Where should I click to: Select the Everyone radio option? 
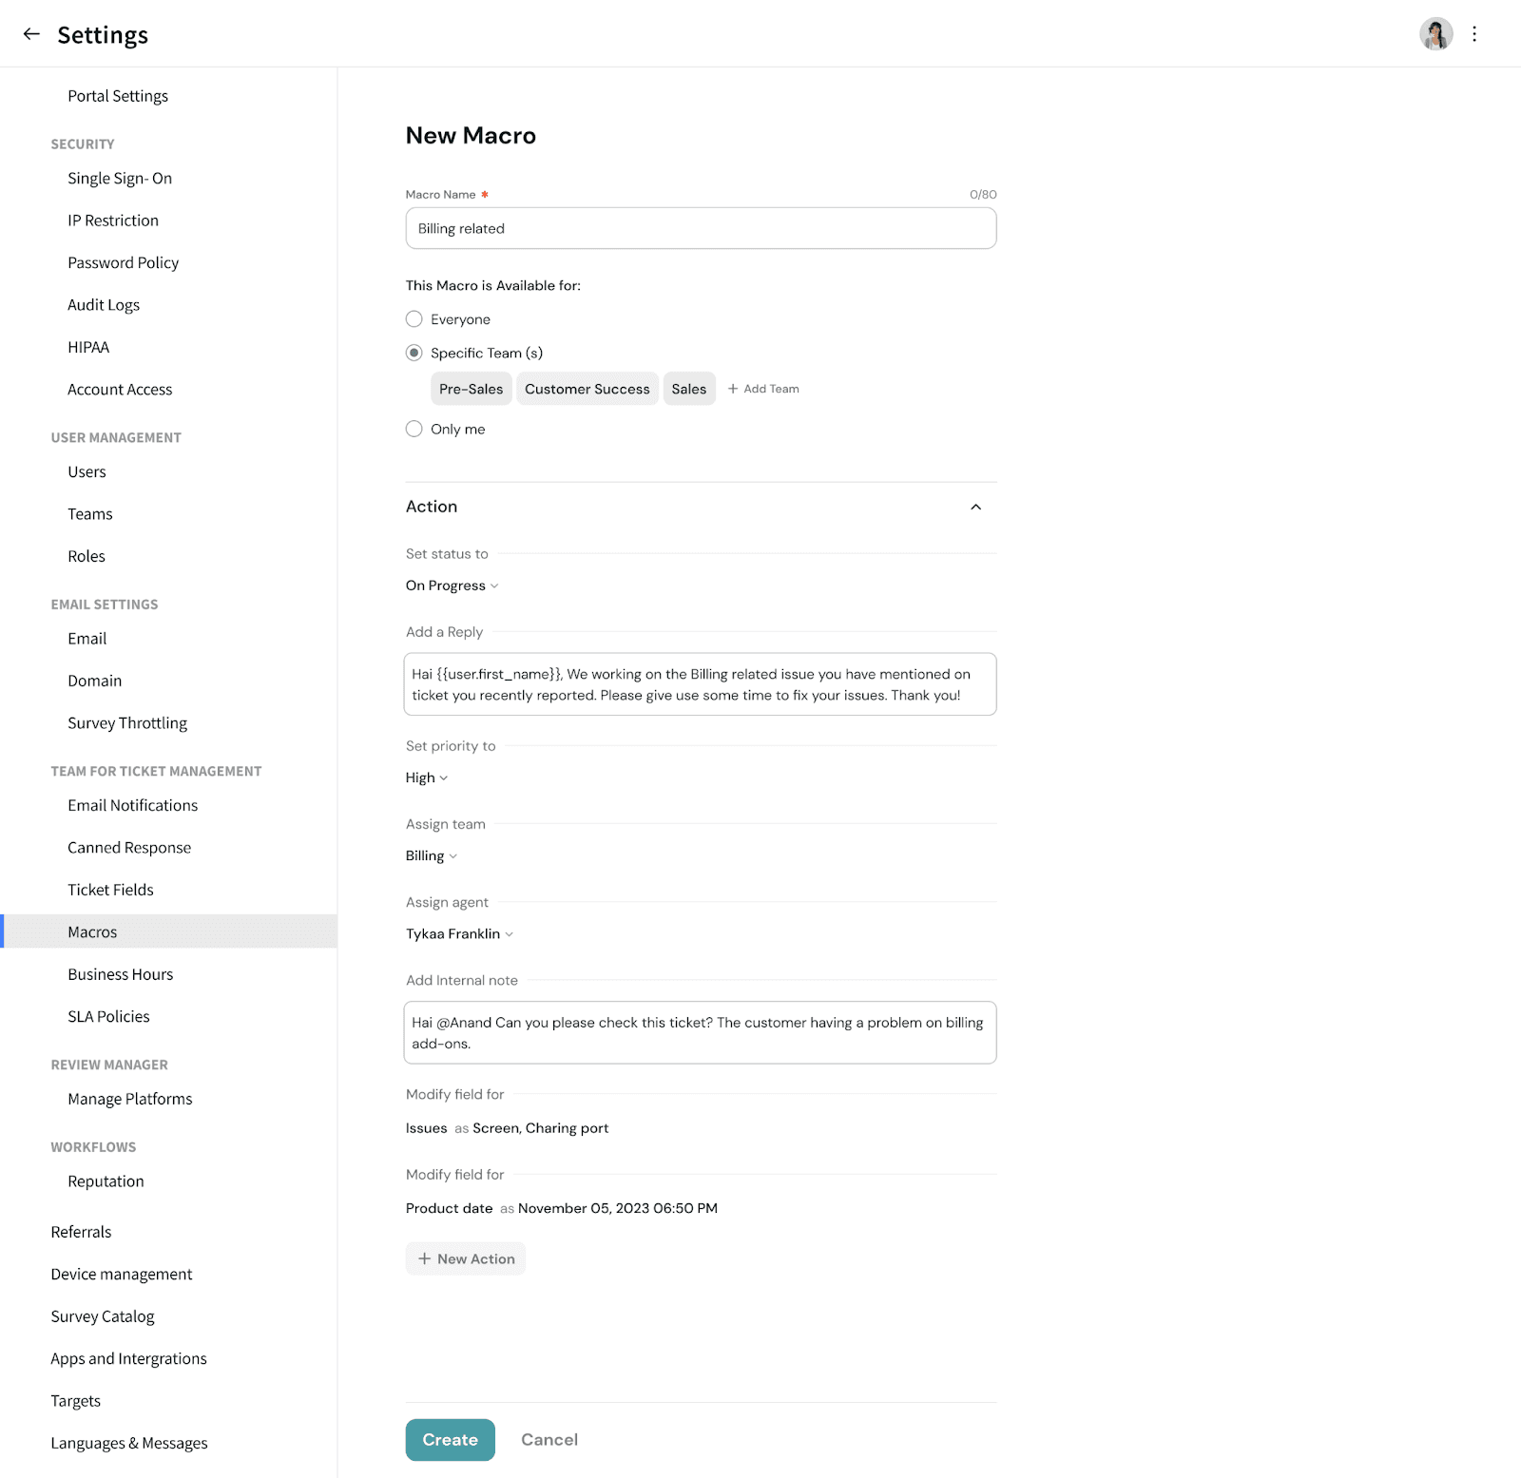click(414, 319)
